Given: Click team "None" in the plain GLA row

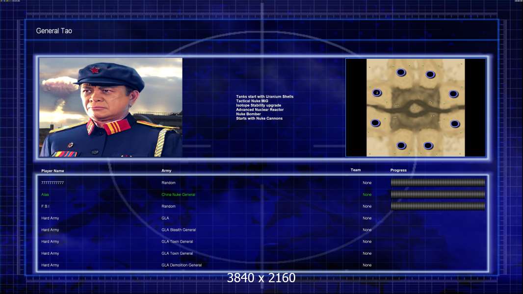Looking at the screenshot, I should coord(367,218).
